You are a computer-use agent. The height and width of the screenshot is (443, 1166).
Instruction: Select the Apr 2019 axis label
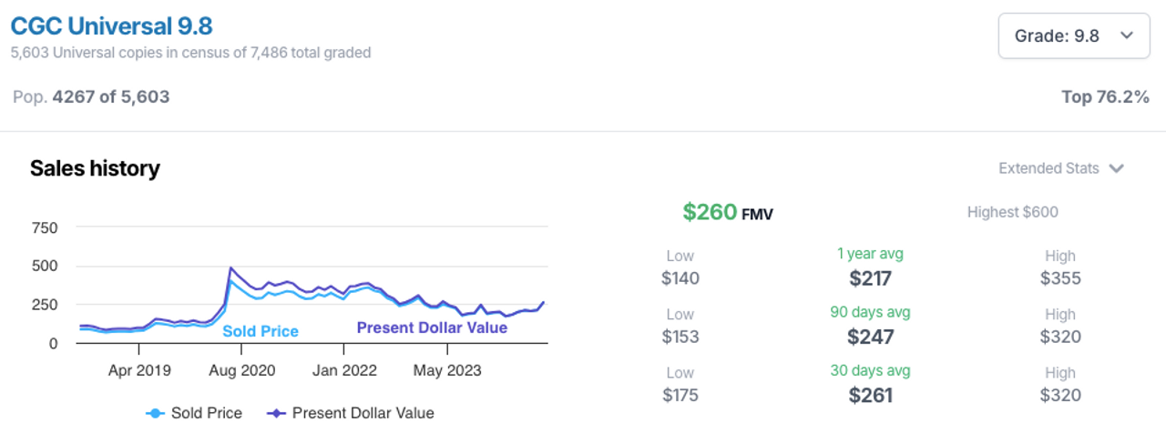(x=139, y=370)
